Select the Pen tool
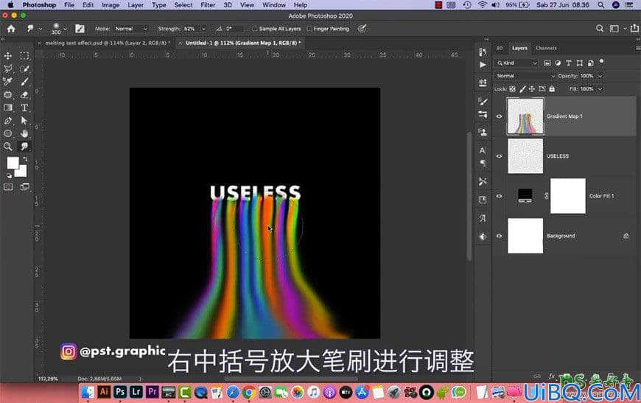The image size is (641, 403). tap(8, 121)
